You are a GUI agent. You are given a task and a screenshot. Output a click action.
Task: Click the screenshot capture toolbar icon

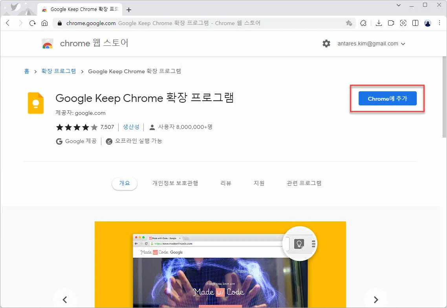coord(403,23)
